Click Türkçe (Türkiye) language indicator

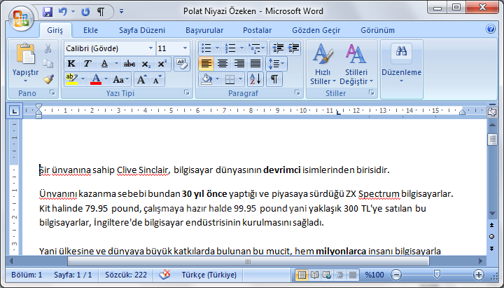[x=209, y=275]
